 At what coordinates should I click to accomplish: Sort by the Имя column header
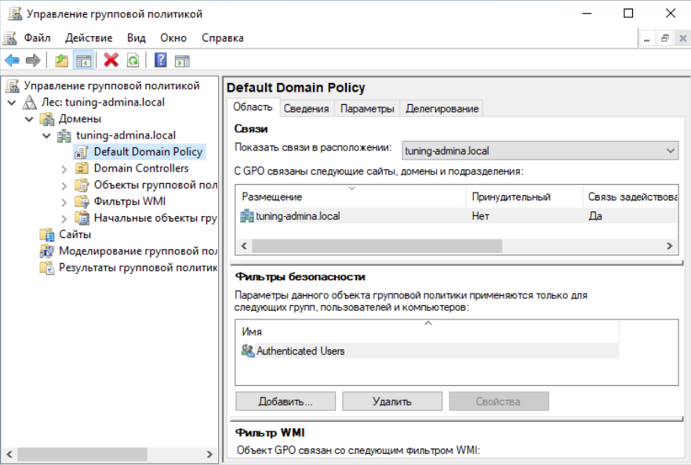[x=427, y=332]
